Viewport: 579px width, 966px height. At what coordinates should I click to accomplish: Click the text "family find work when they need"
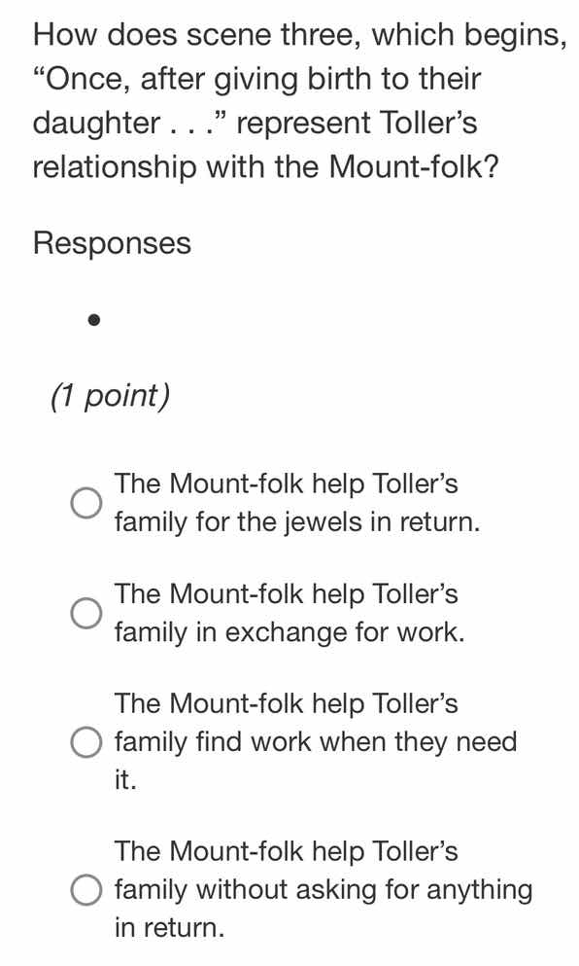coord(316,741)
